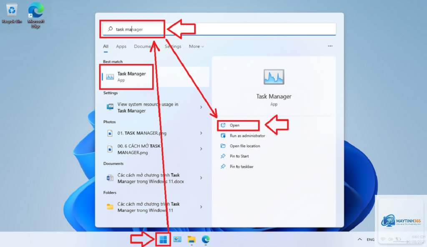Click the Open action icon
Screen dimensions: 427x247
pos(223,125)
